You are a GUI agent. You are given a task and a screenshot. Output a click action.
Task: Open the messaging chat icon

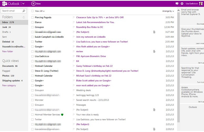point(177,4)
